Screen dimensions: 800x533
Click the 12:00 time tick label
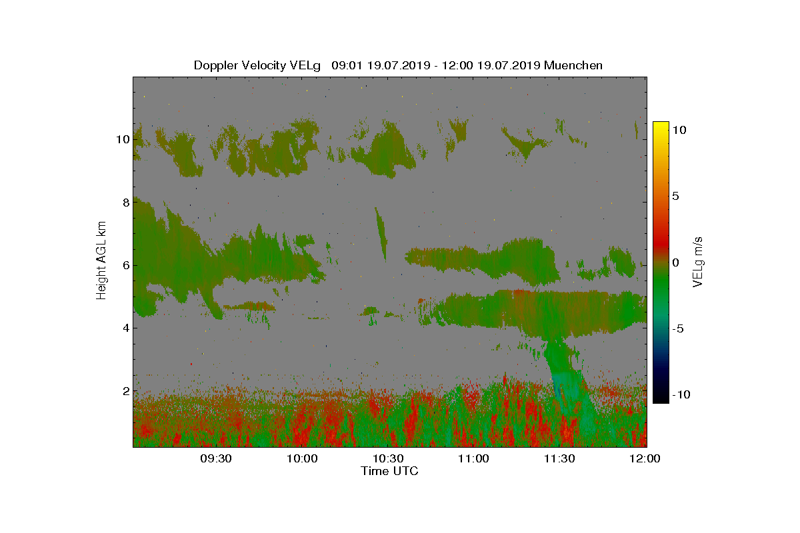coord(645,458)
